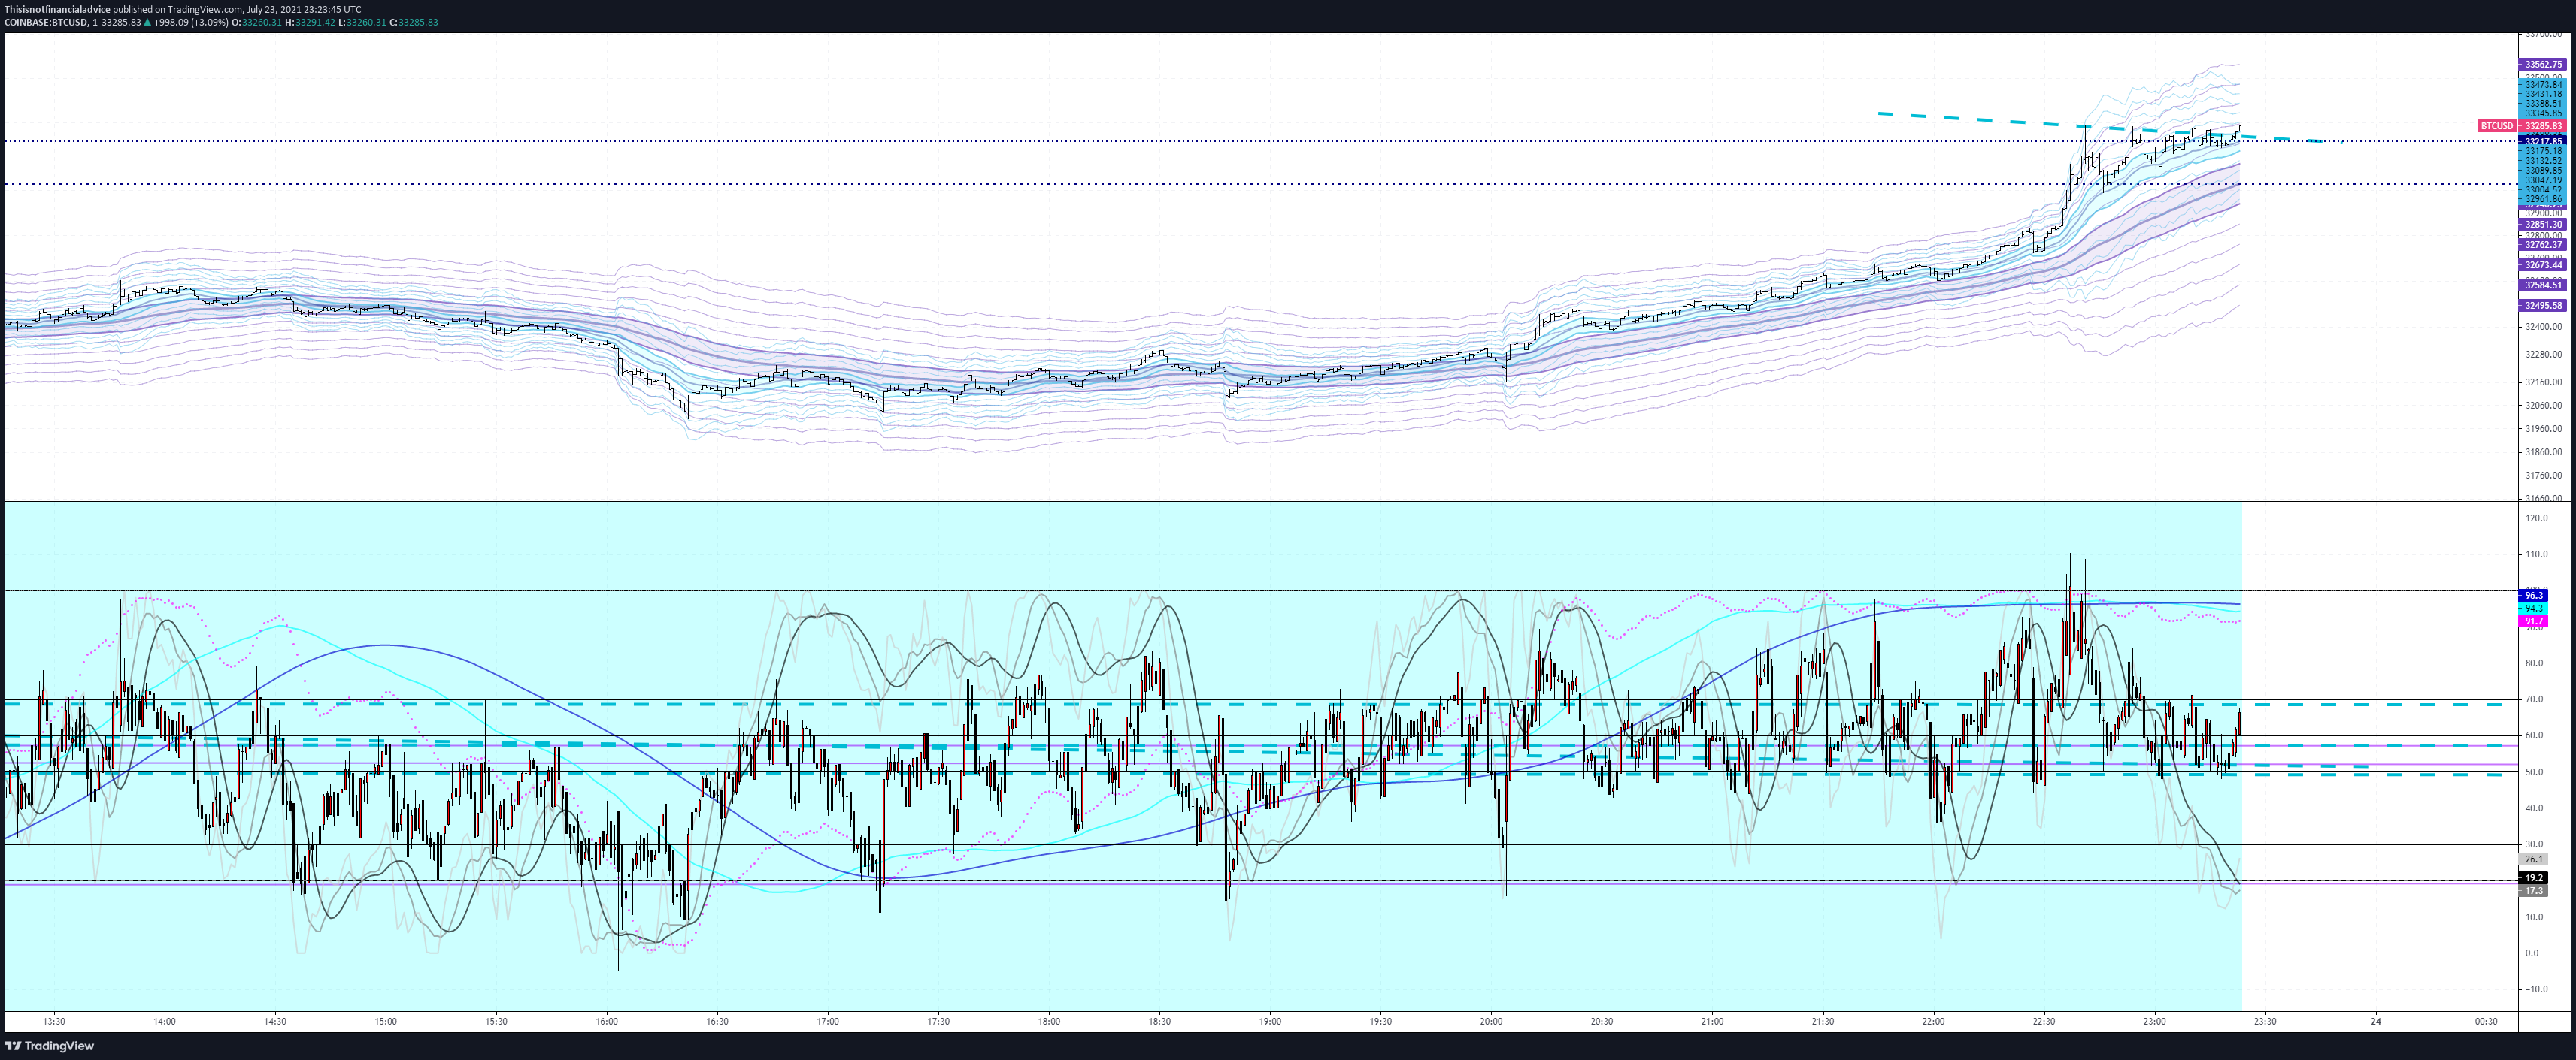Click the TradingView logo at the bottom

pos(50,1046)
